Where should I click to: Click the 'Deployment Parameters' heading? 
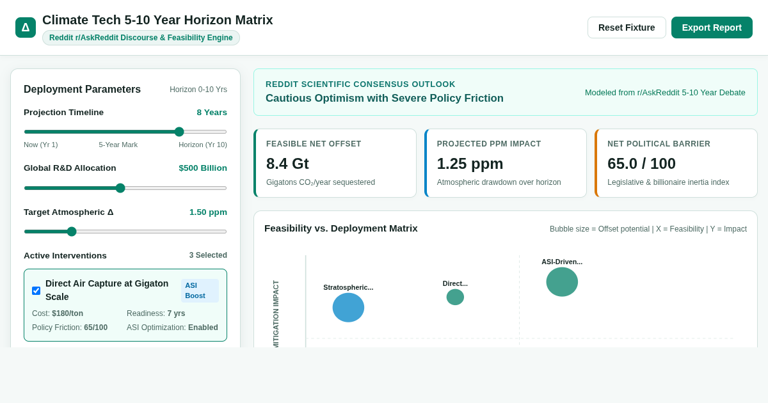tap(83, 90)
